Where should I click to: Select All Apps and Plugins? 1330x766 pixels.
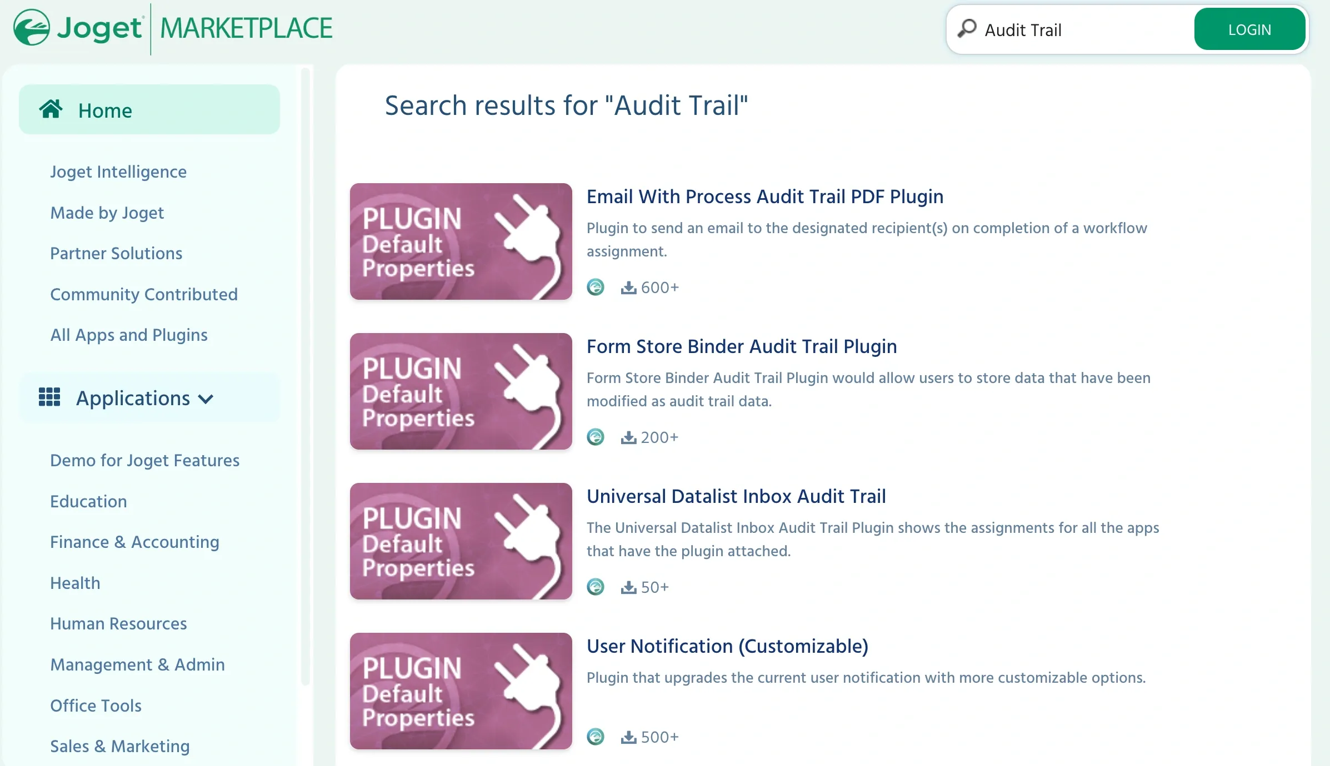pyautogui.click(x=128, y=335)
